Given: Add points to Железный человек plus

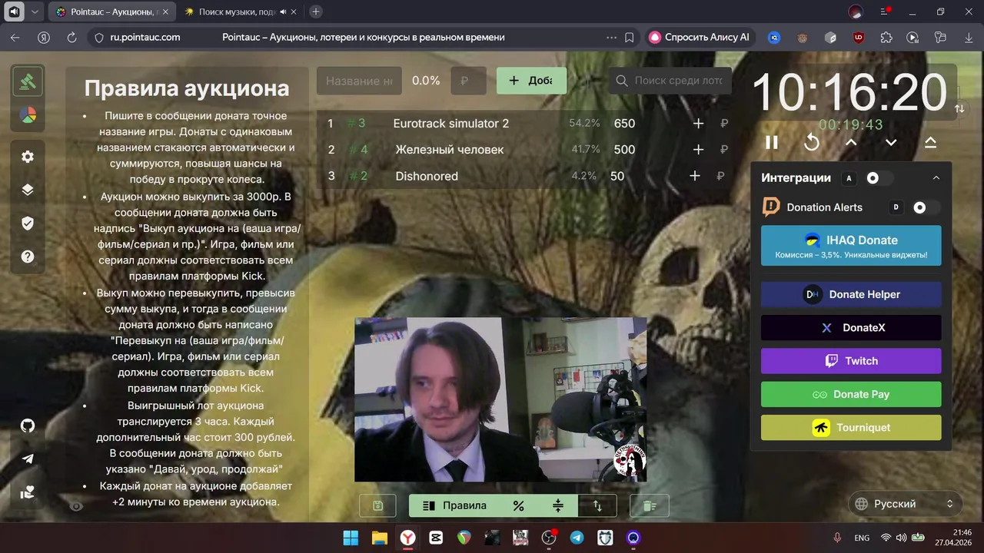Looking at the screenshot, I should (698, 150).
